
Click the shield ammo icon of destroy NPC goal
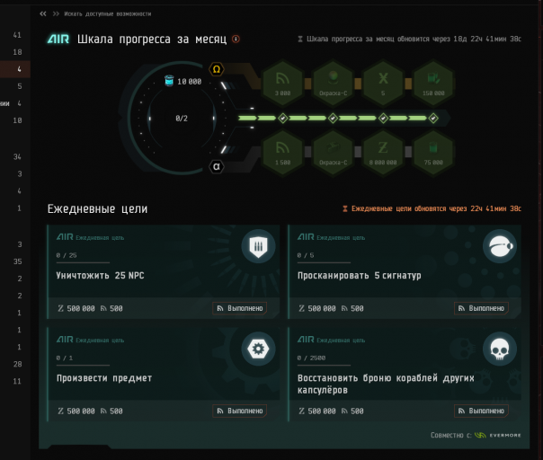[258, 246]
